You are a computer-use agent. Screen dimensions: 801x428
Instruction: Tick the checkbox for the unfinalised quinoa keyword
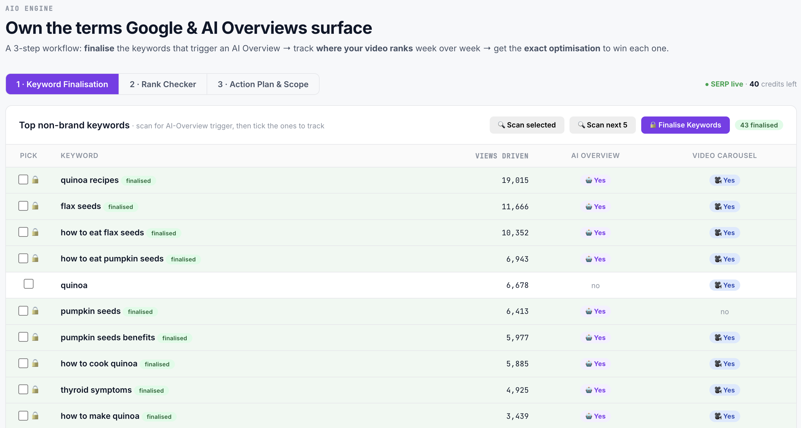(x=28, y=284)
